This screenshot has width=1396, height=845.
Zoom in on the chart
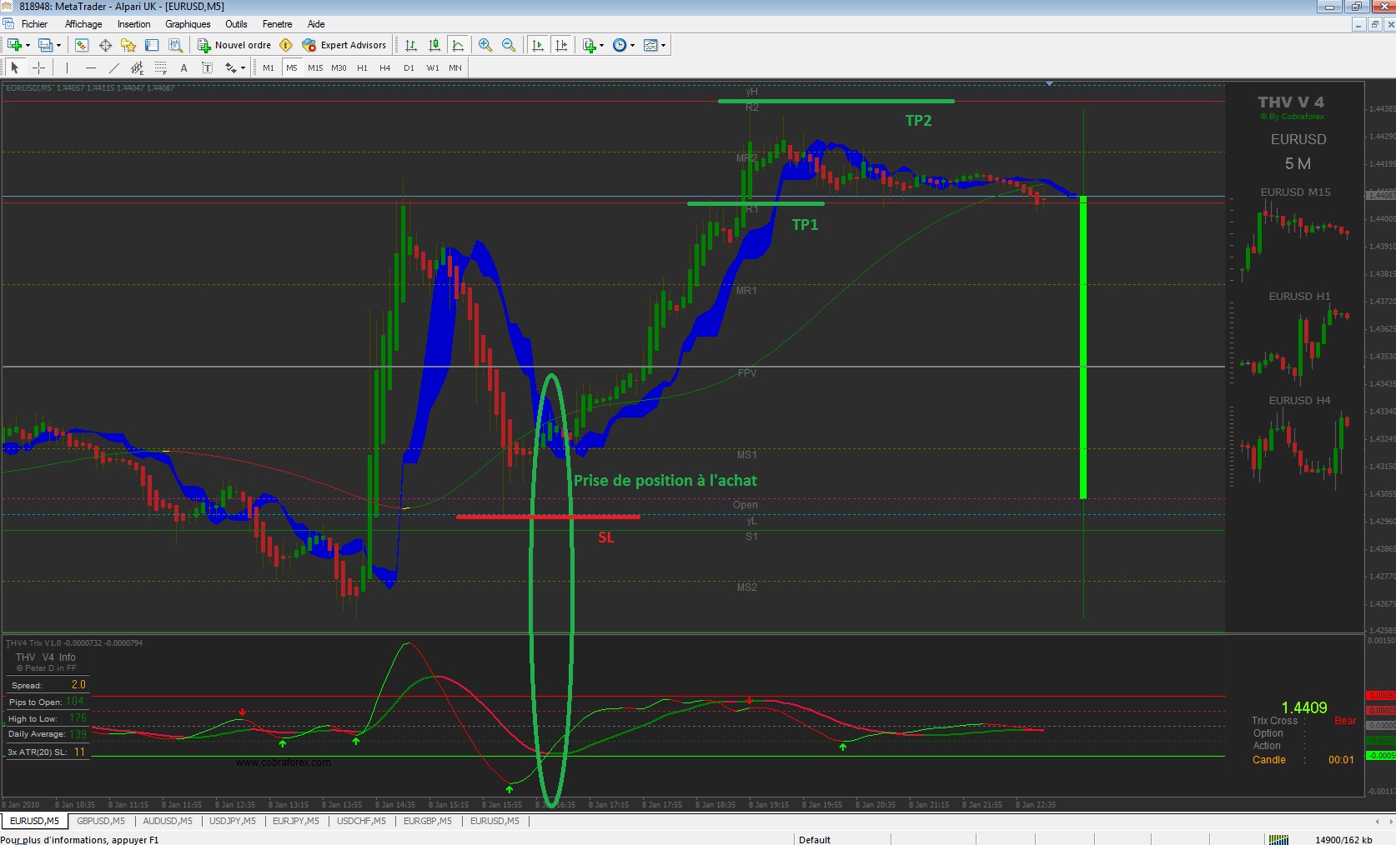pos(485,45)
